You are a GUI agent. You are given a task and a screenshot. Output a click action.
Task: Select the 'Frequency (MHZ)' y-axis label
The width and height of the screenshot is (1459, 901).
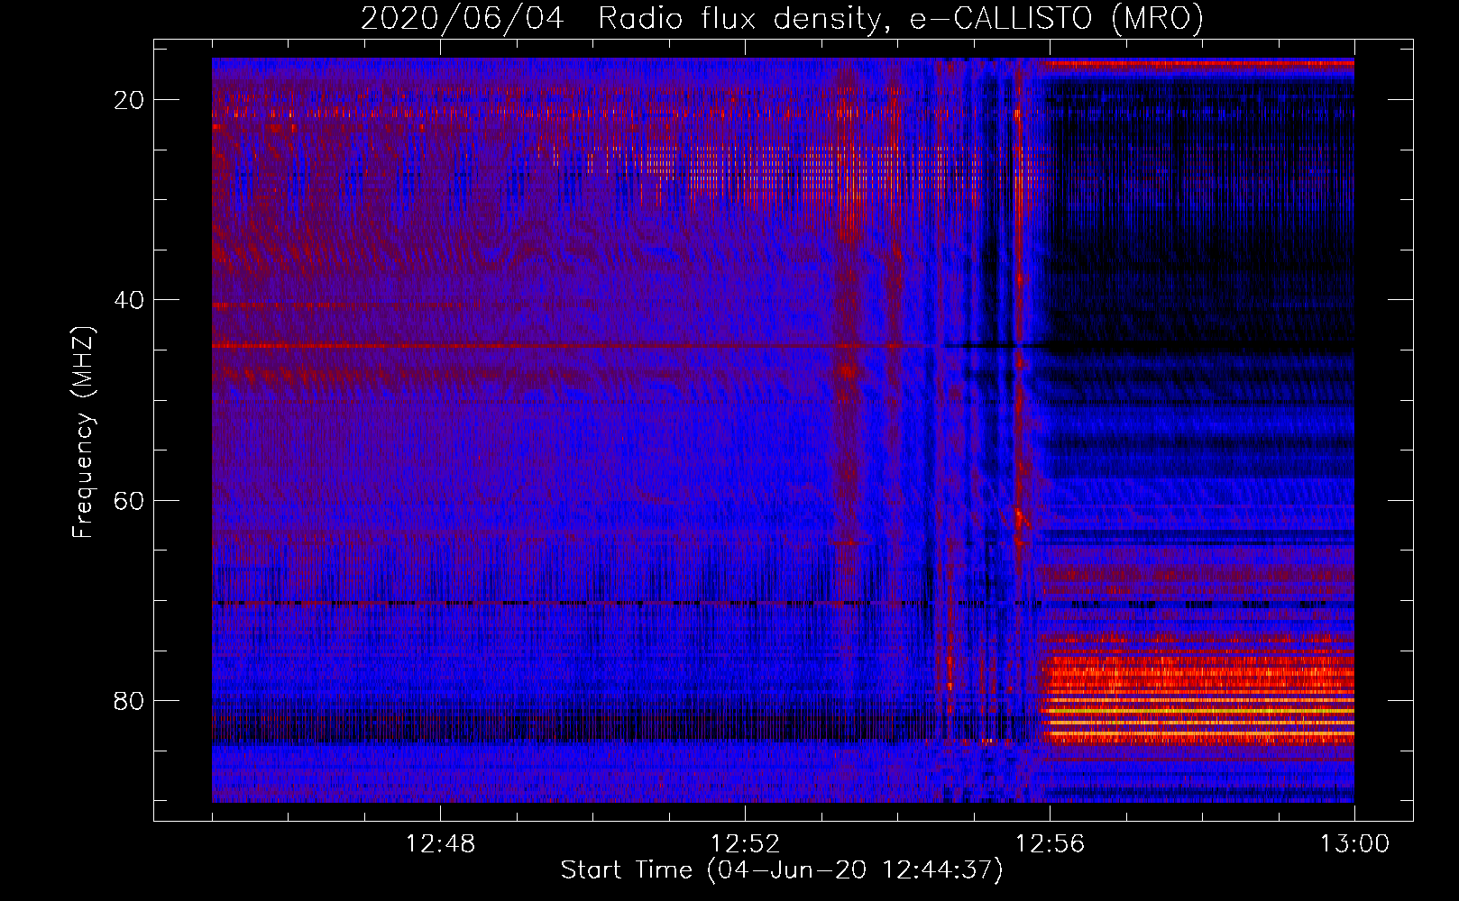coord(83,432)
